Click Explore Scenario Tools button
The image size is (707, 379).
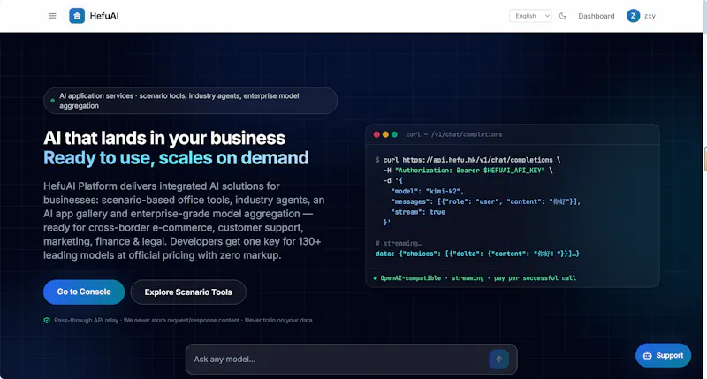[x=188, y=292]
